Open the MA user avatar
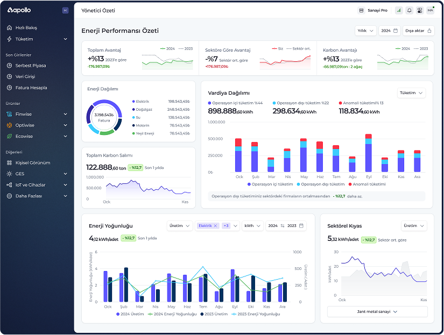The height and width of the screenshot is (335, 444). [431, 10]
